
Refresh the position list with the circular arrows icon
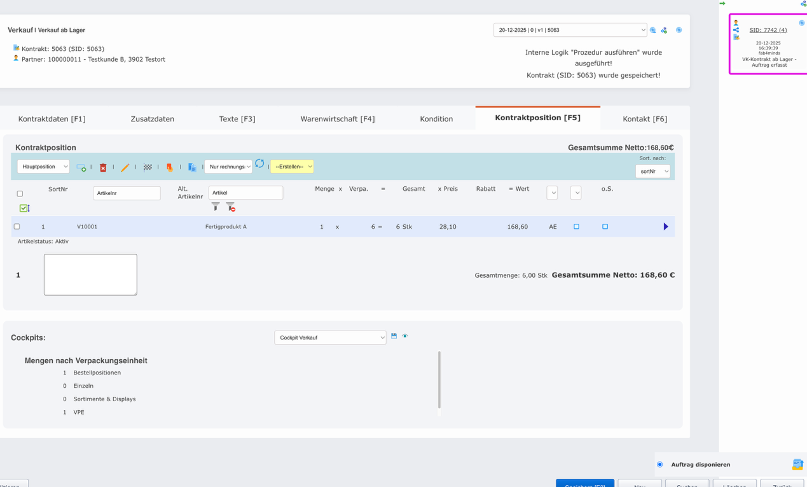[259, 163]
